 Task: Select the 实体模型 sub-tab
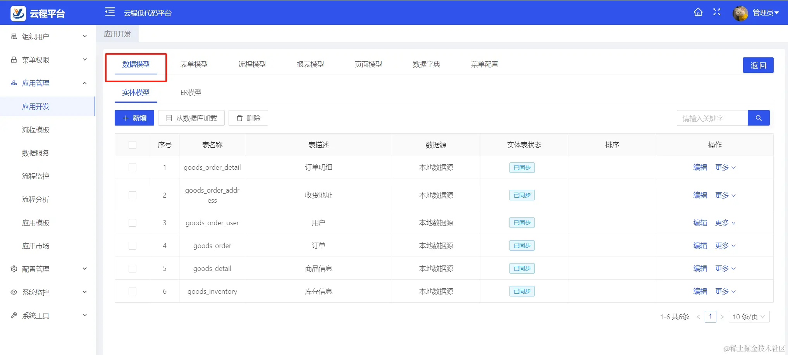[136, 93]
